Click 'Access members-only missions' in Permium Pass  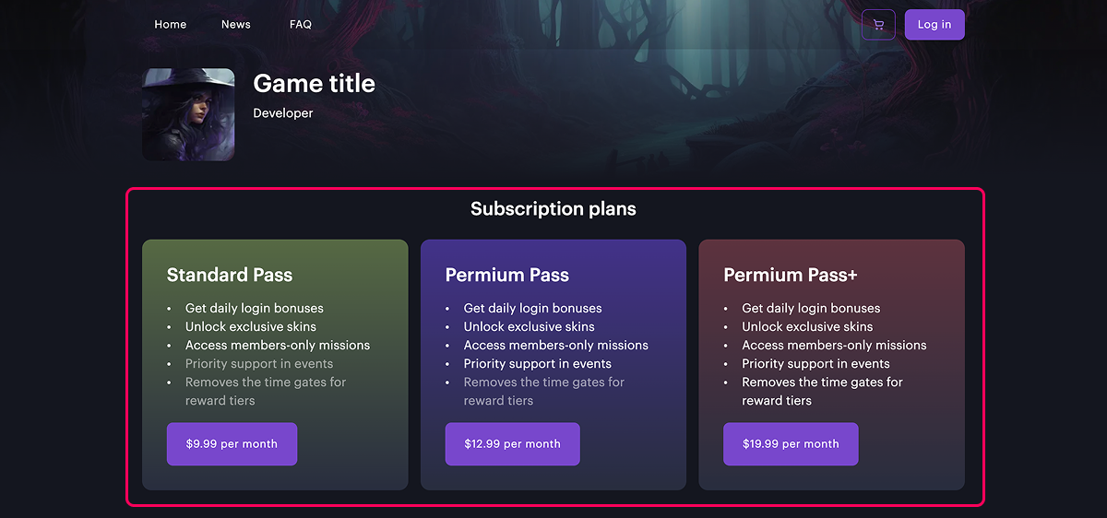click(x=555, y=346)
